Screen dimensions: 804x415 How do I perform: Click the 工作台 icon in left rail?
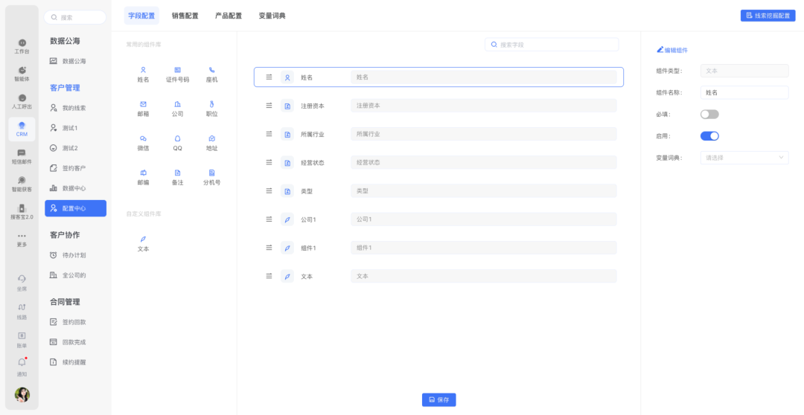click(22, 43)
